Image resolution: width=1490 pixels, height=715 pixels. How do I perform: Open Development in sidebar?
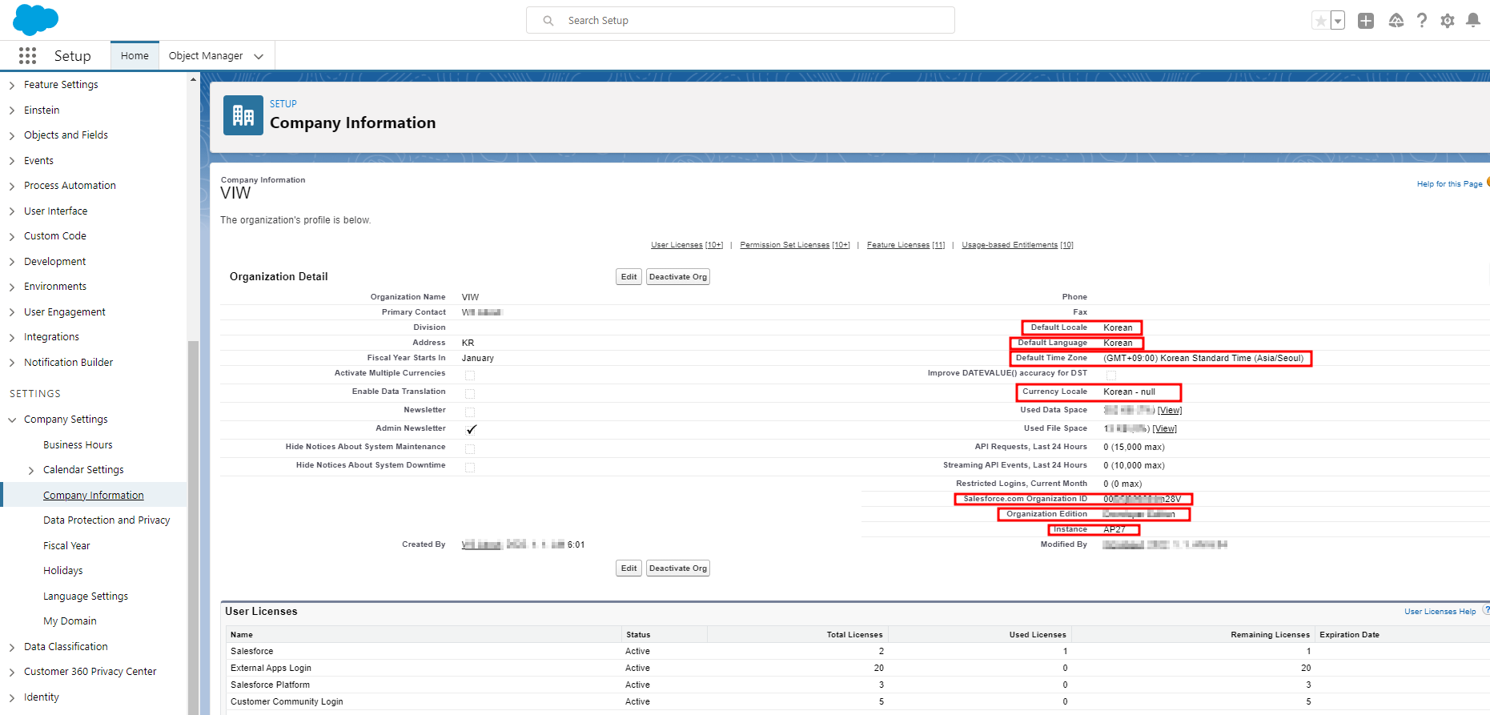pos(54,262)
